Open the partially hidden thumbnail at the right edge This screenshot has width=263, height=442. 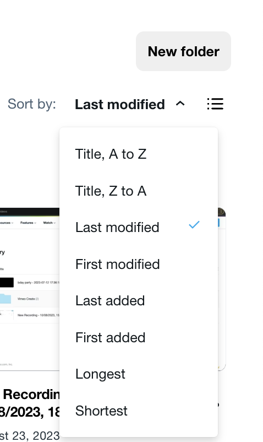click(222, 289)
